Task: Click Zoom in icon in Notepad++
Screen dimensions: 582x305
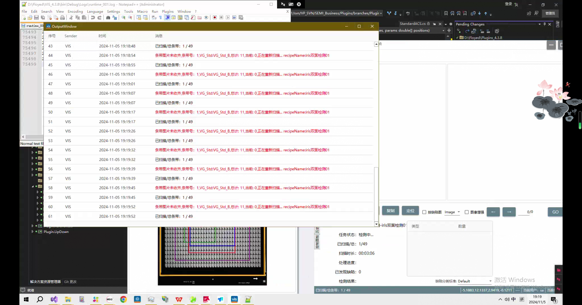Action: [x=123, y=18]
